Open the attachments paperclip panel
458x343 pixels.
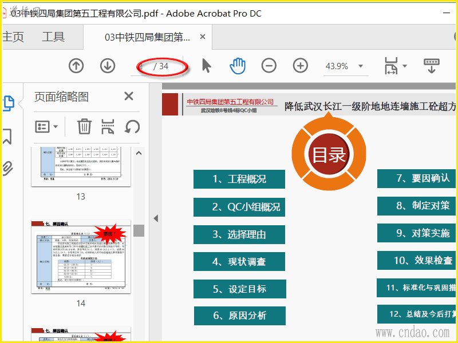tap(8, 168)
